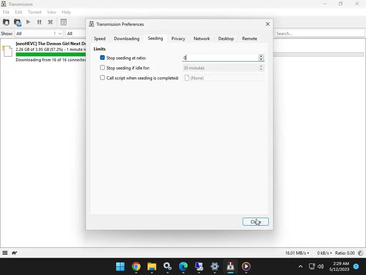Open the Torrent menu
Screen dimensions: 366x275
point(35,12)
